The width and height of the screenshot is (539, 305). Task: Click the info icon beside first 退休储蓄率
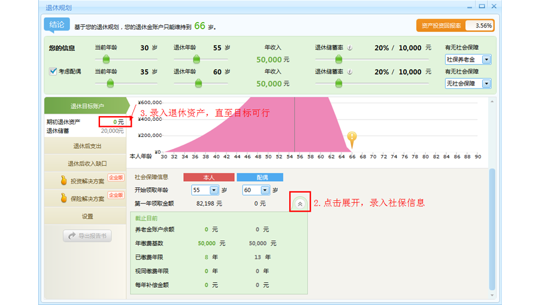(x=349, y=48)
